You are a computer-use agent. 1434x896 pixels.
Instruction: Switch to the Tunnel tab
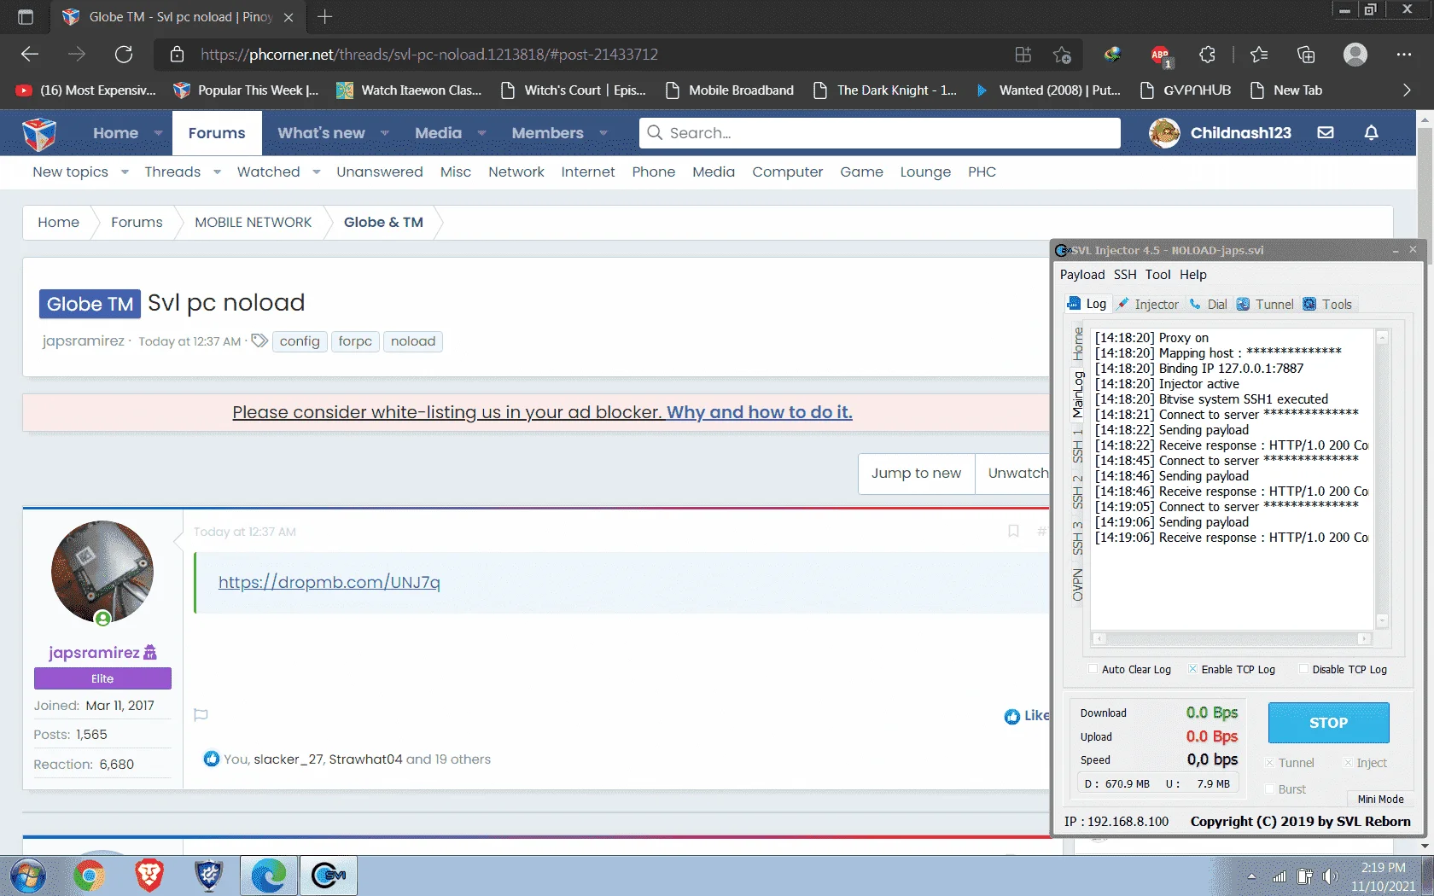tap(1265, 305)
